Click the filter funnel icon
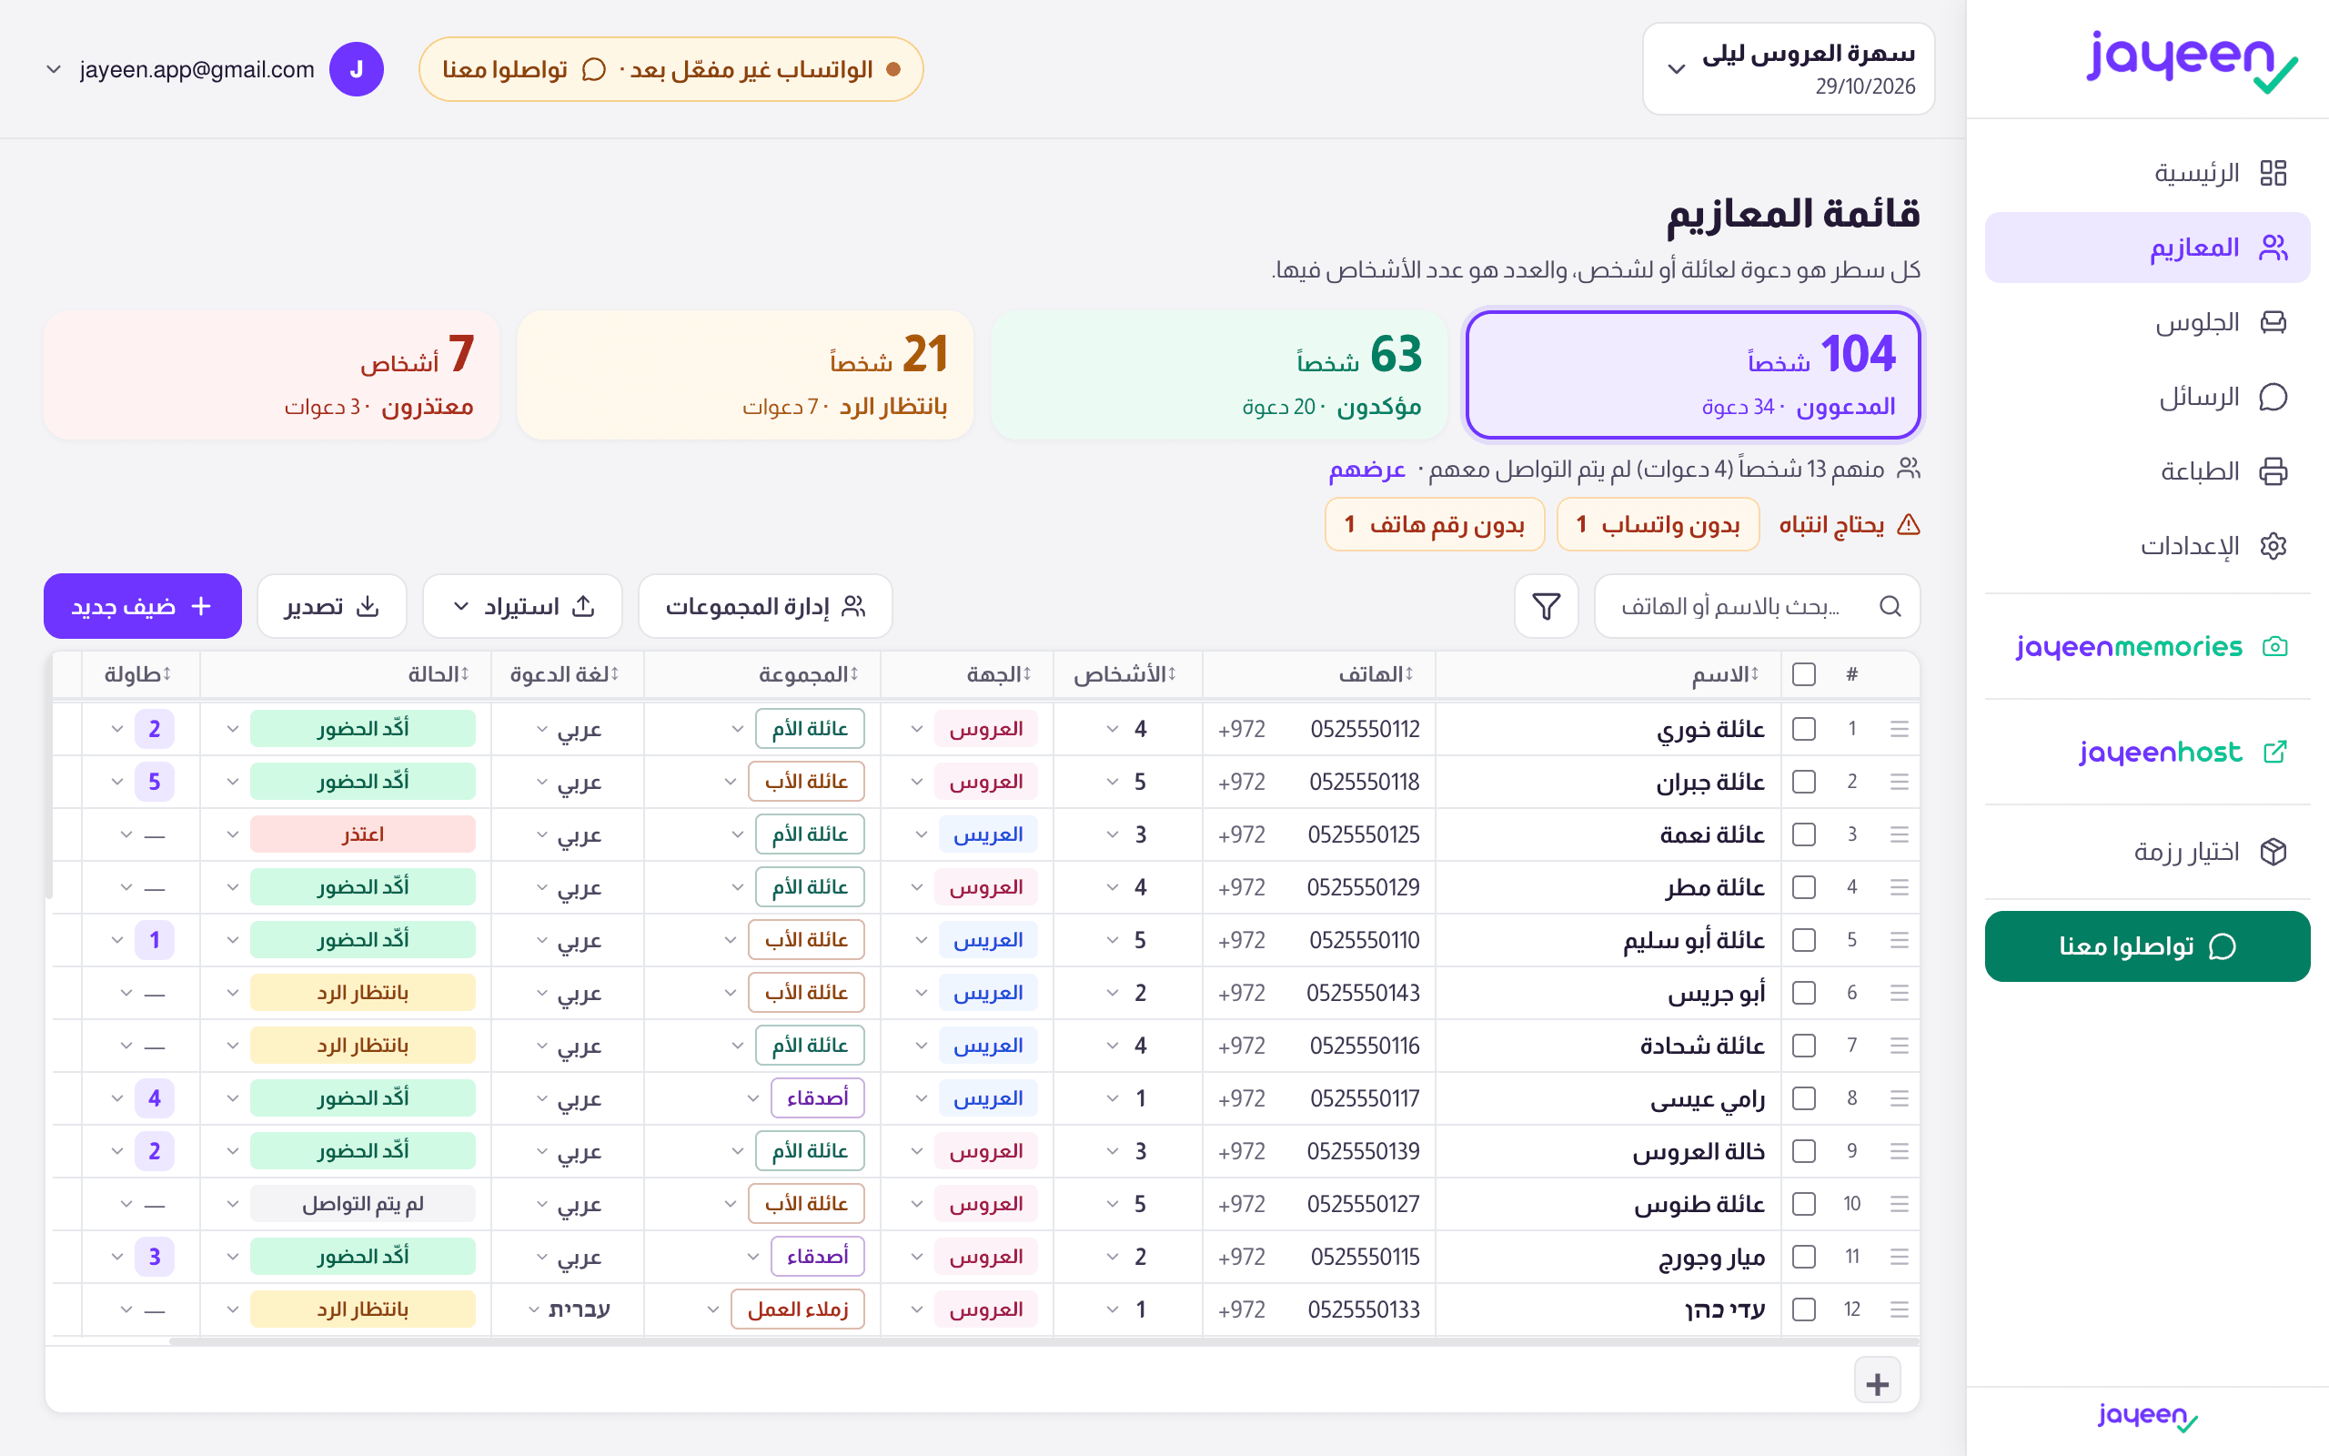The image size is (2329, 1456). click(x=1546, y=606)
